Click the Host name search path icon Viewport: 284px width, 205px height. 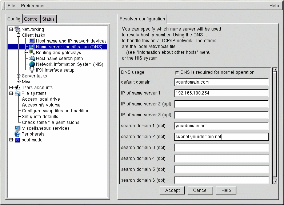pyautogui.click(x=32, y=59)
